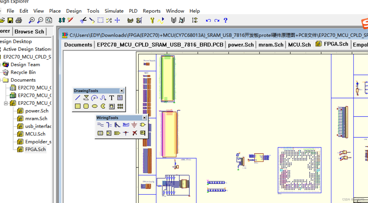Place a No ERC marker from WiringTools
The width and height of the screenshot is (368, 203).
pyautogui.click(x=134, y=133)
